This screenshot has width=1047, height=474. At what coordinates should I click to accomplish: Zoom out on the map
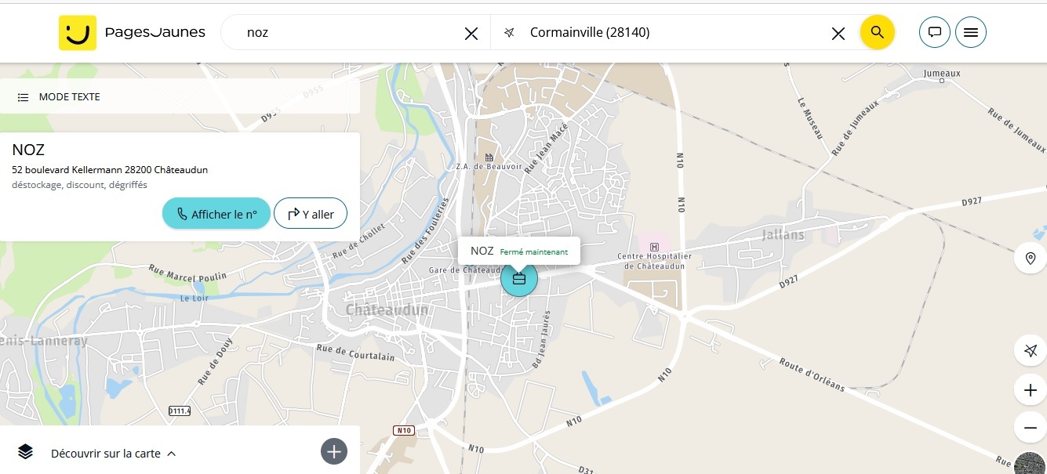click(x=1030, y=428)
